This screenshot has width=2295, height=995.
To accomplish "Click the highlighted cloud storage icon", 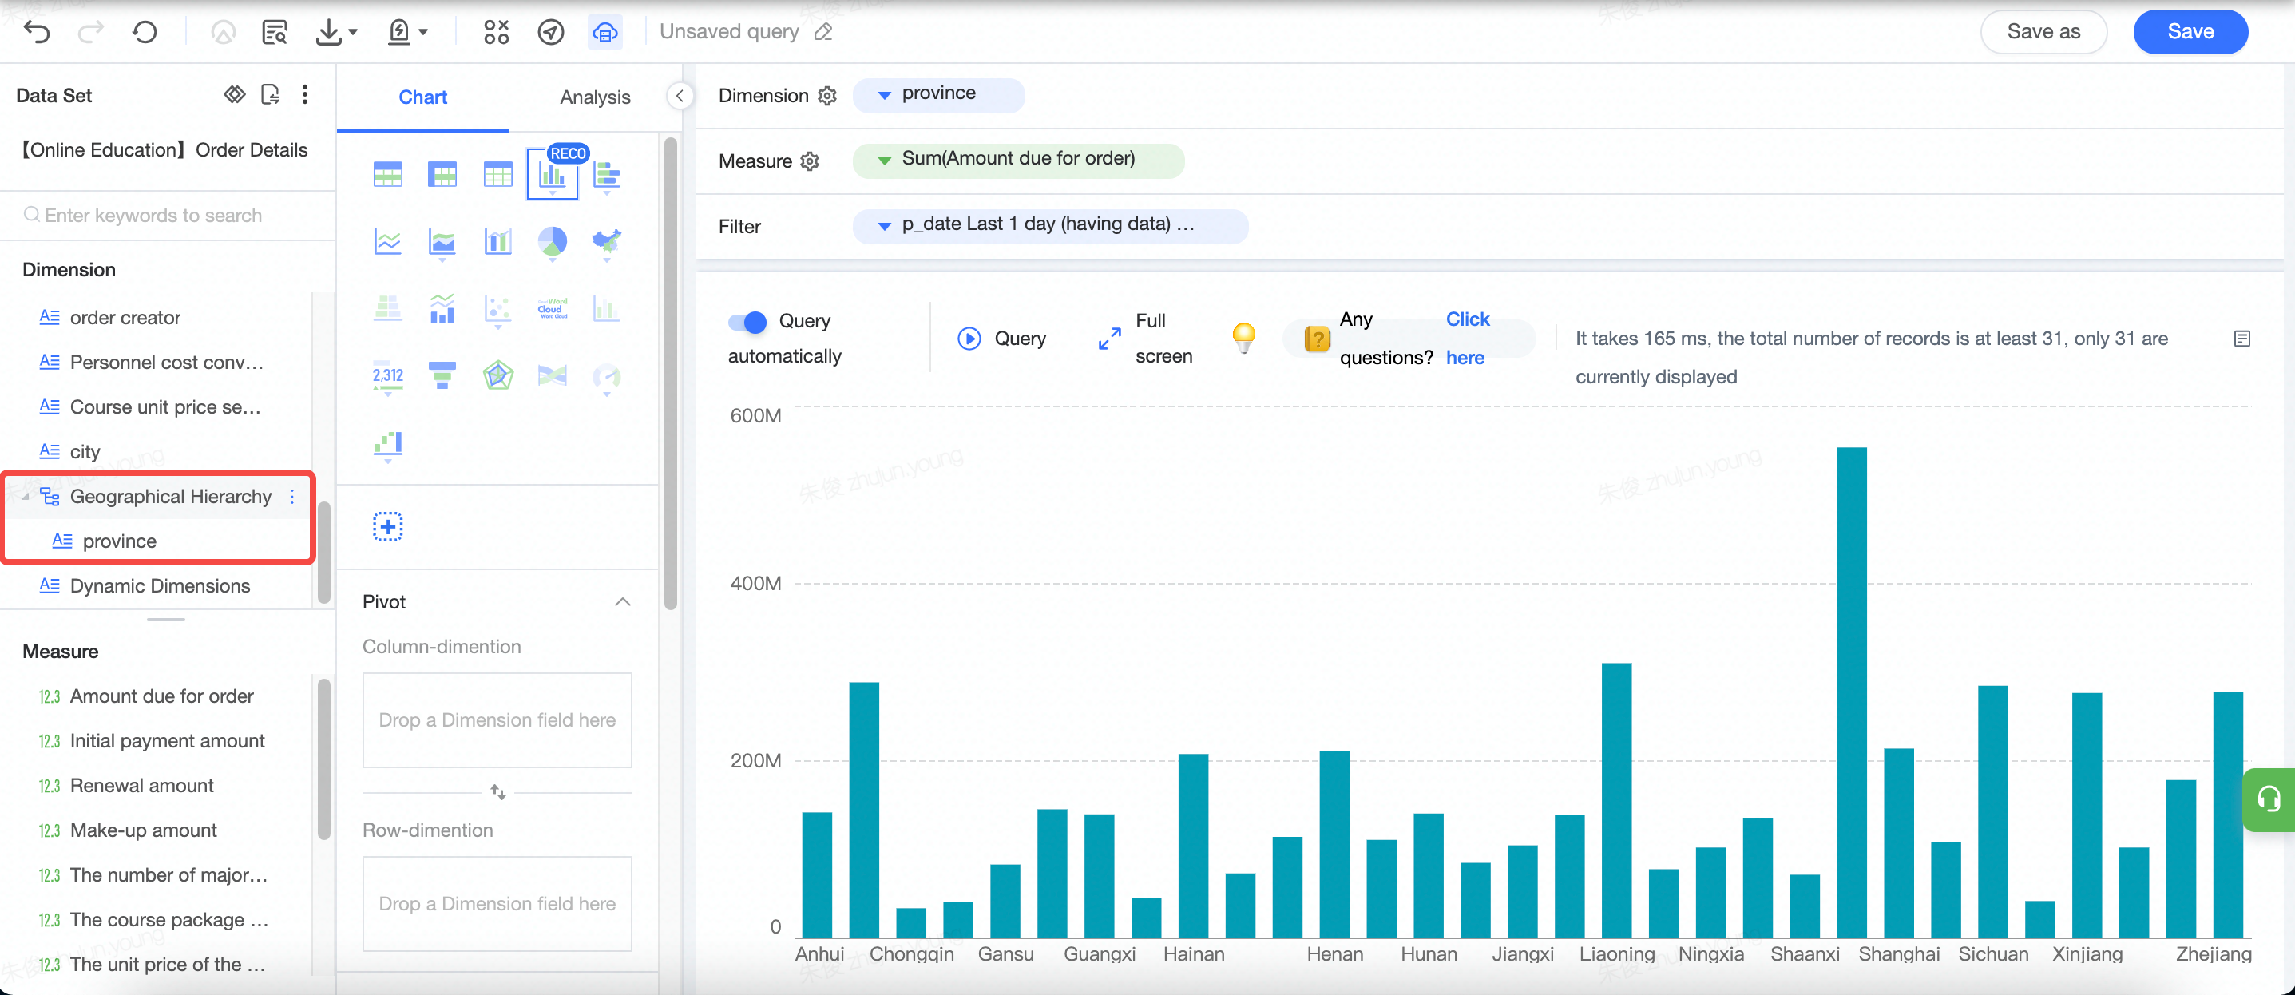I will (x=605, y=32).
